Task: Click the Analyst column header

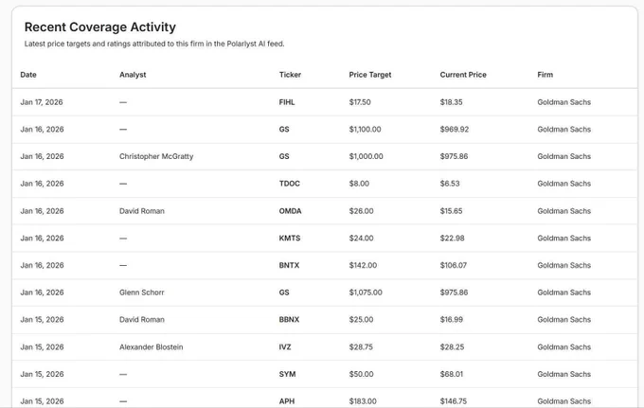Action: point(133,75)
